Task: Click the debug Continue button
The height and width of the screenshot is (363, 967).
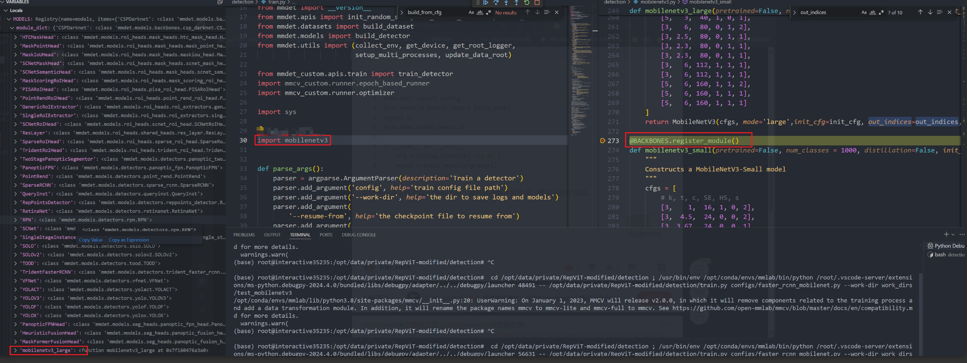Action: pyautogui.click(x=486, y=2)
